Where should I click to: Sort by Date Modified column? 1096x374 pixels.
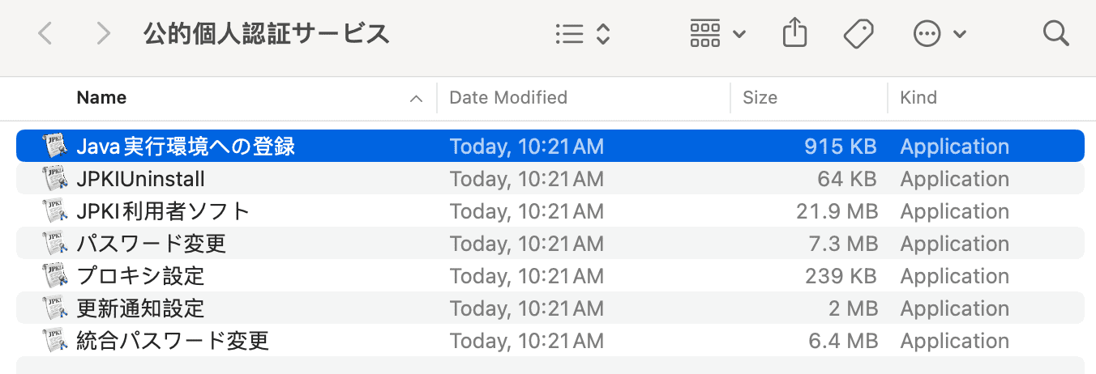click(508, 98)
